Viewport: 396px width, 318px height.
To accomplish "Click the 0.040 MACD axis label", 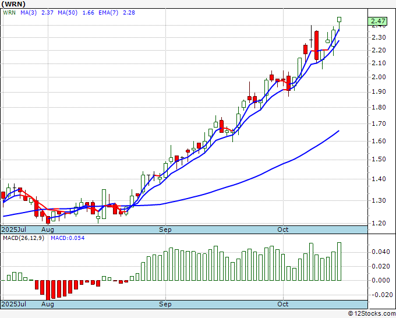I will pos(381,252).
